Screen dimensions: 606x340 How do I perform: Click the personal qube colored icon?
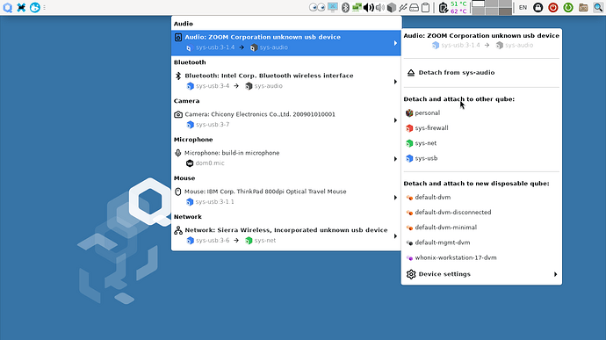point(409,113)
